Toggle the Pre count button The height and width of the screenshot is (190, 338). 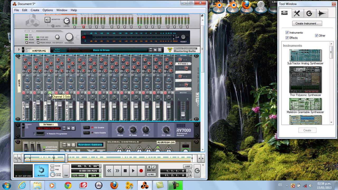click(52, 170)
